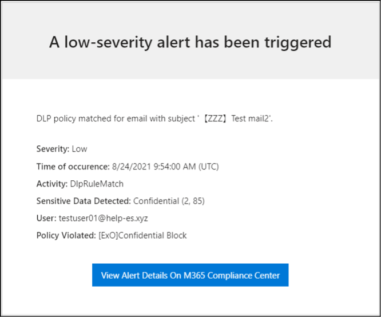Click the Severity label
381x317 pixels.
pos(53,149)
